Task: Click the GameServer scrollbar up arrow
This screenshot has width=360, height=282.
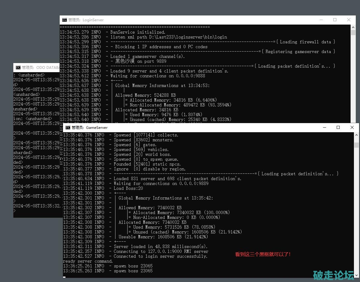Action: [356, 135]
